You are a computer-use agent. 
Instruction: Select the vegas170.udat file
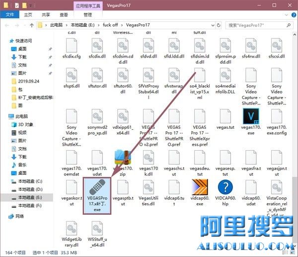[97, 163]
